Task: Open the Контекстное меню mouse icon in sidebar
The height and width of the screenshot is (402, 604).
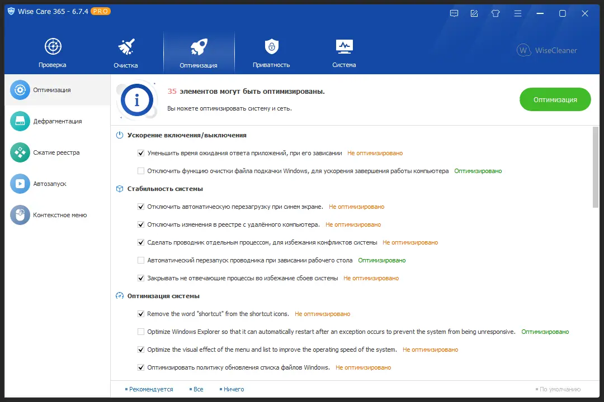Action: (20, 215)
